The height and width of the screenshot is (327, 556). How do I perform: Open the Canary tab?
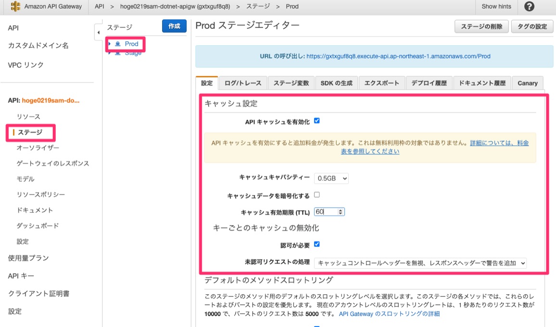tap(527, 83)
